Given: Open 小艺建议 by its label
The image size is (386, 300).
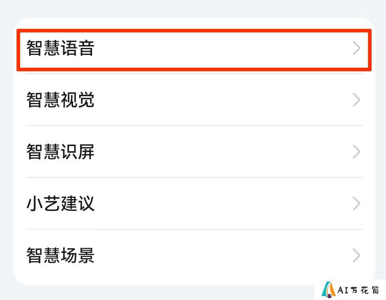Looking at the screenshot, I should (60, 203).
